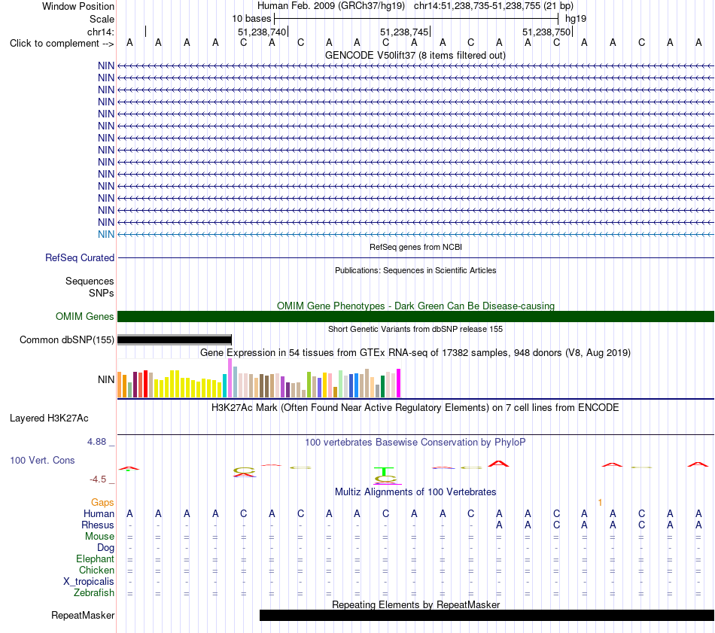Select the 'X_tropicalis' alignment row label
This screenshot has width=715, height=633.
click(x=89, y=582)
